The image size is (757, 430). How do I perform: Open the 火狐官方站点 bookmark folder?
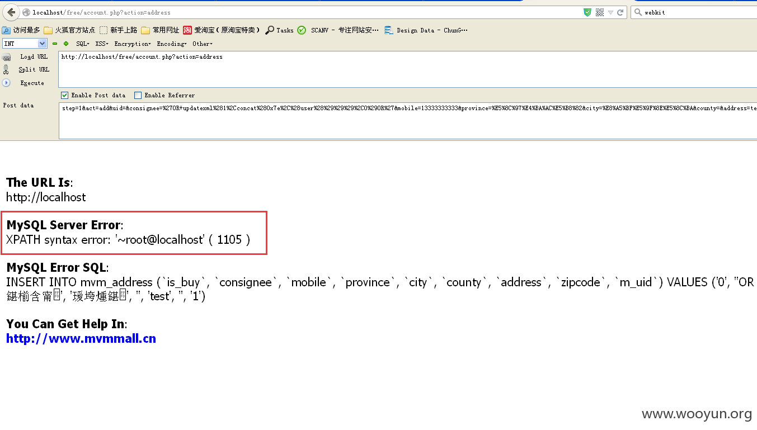(70, 30)
